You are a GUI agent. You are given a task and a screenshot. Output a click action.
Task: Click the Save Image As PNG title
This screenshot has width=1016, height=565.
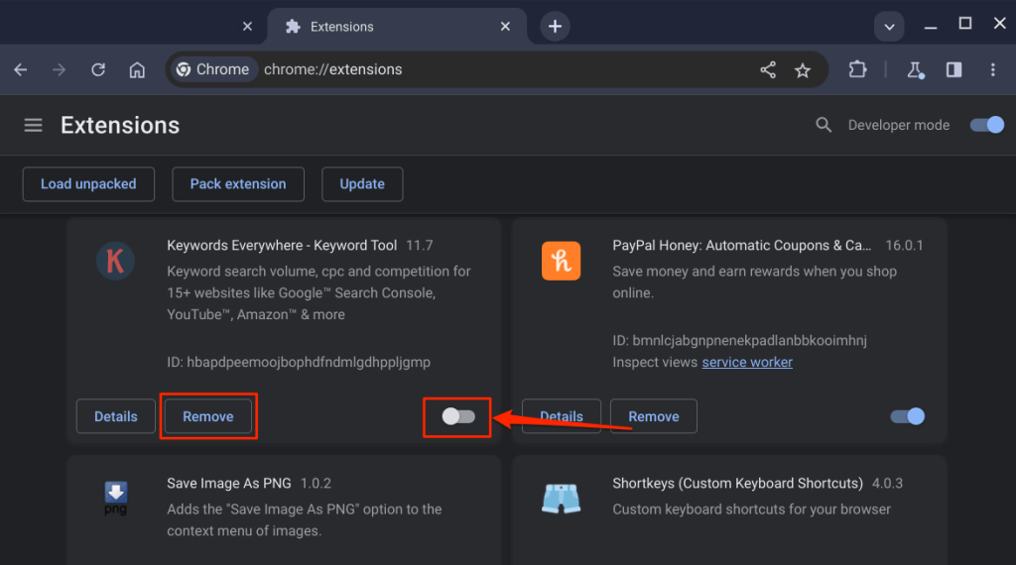(229, 484)
